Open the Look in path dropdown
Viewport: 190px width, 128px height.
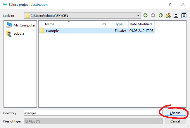[82, 15]
